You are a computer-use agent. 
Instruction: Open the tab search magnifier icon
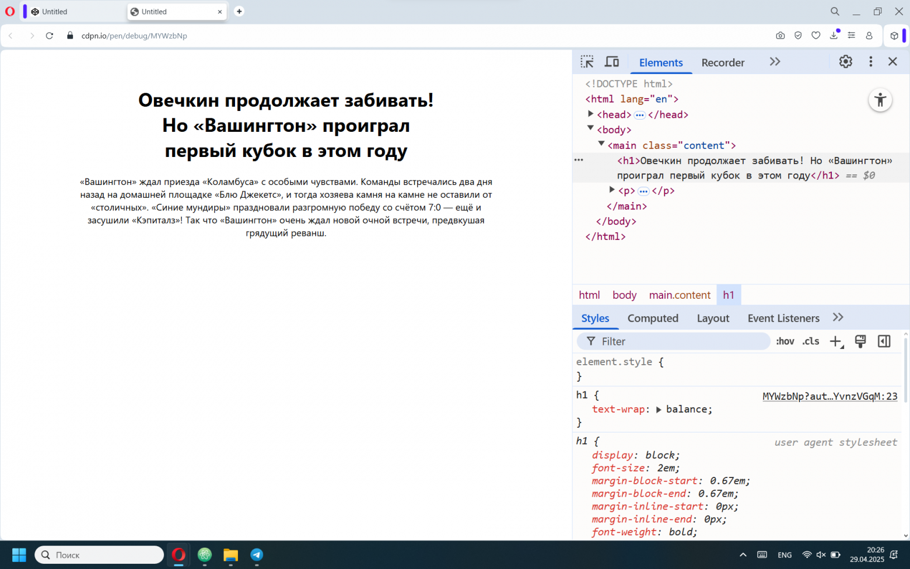(835, 11)
